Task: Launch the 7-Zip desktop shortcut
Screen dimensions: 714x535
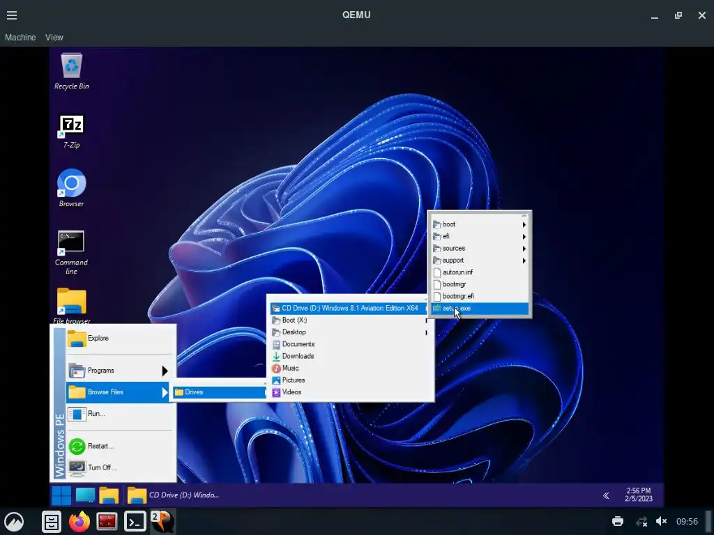Action: (x=72, y=131)
